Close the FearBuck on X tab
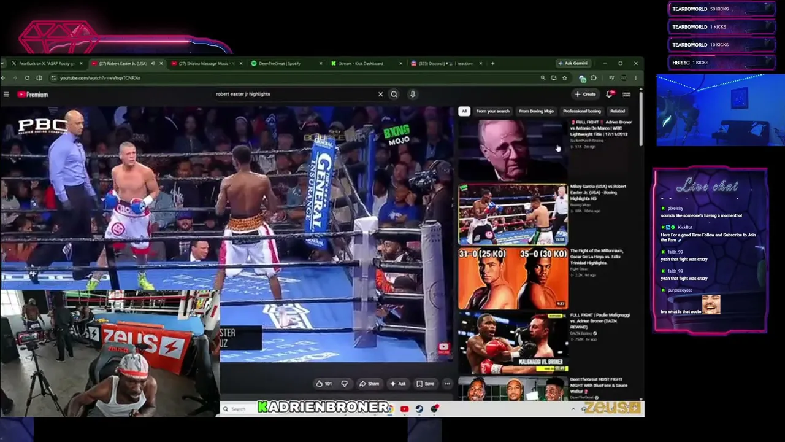This screenshot has width=785, height=442. click(x=82, y=63)
